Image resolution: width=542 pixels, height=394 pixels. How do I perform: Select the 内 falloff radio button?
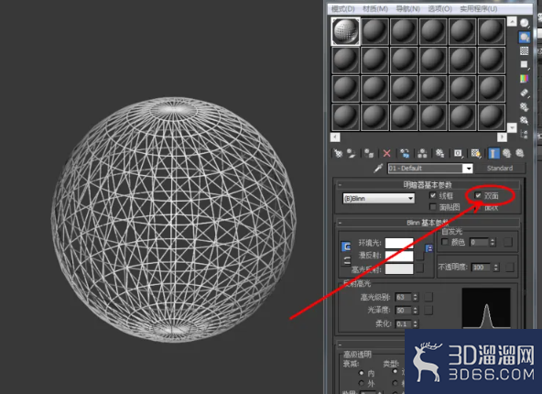[x=362, y=373]
